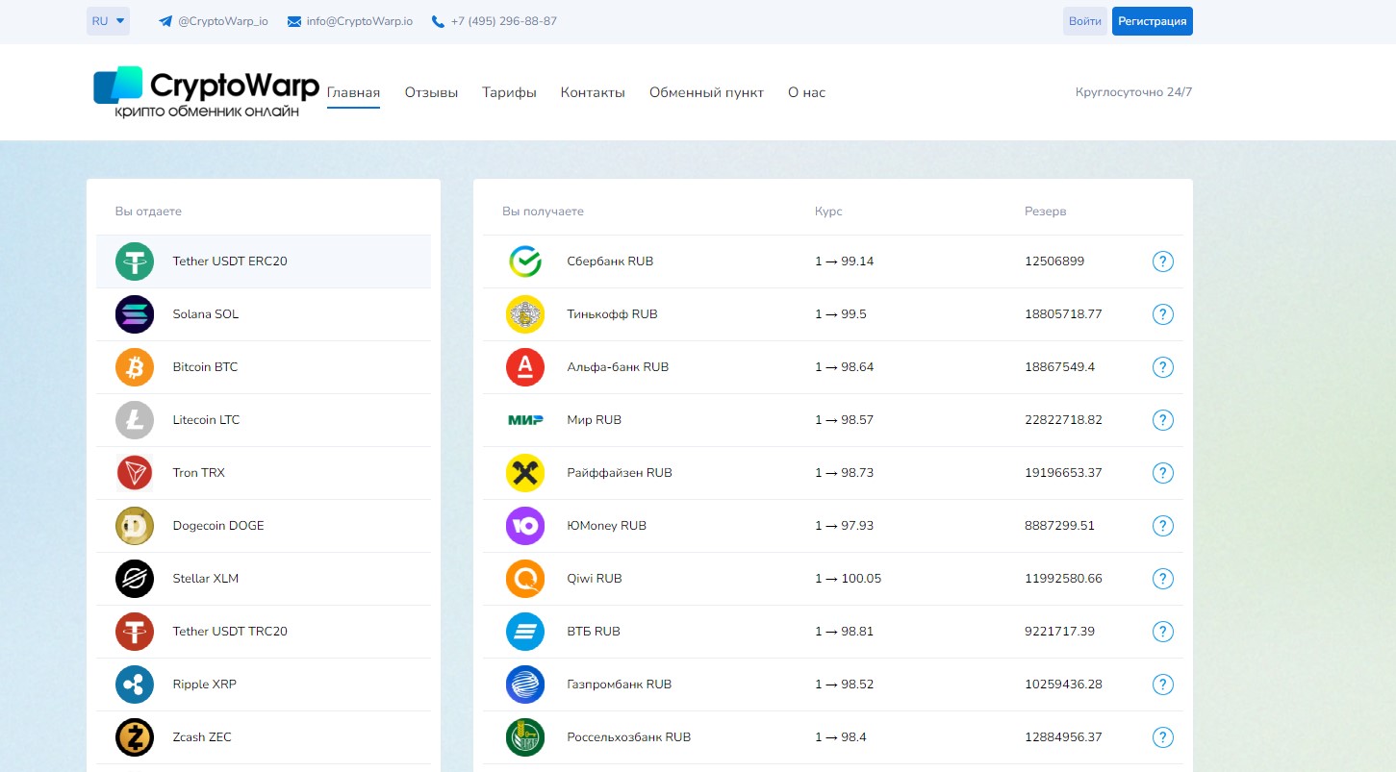This screenshot has height=772, width=1396.
Task: Click the Tether USDT TRC20 label
Action: coord(230,632)
